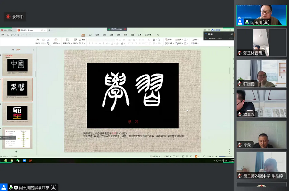Image resolution: width=289 pixels, height=191 pixels.
Task: Toggle Bold formatting in the ribbon
Action: 89,43
